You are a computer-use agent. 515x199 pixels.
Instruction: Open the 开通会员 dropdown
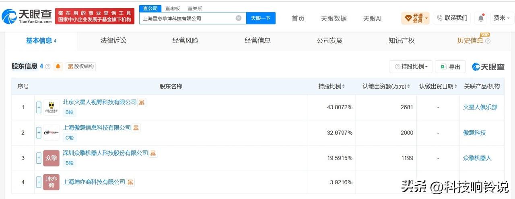pyautogui.click(x=415, y=18)
